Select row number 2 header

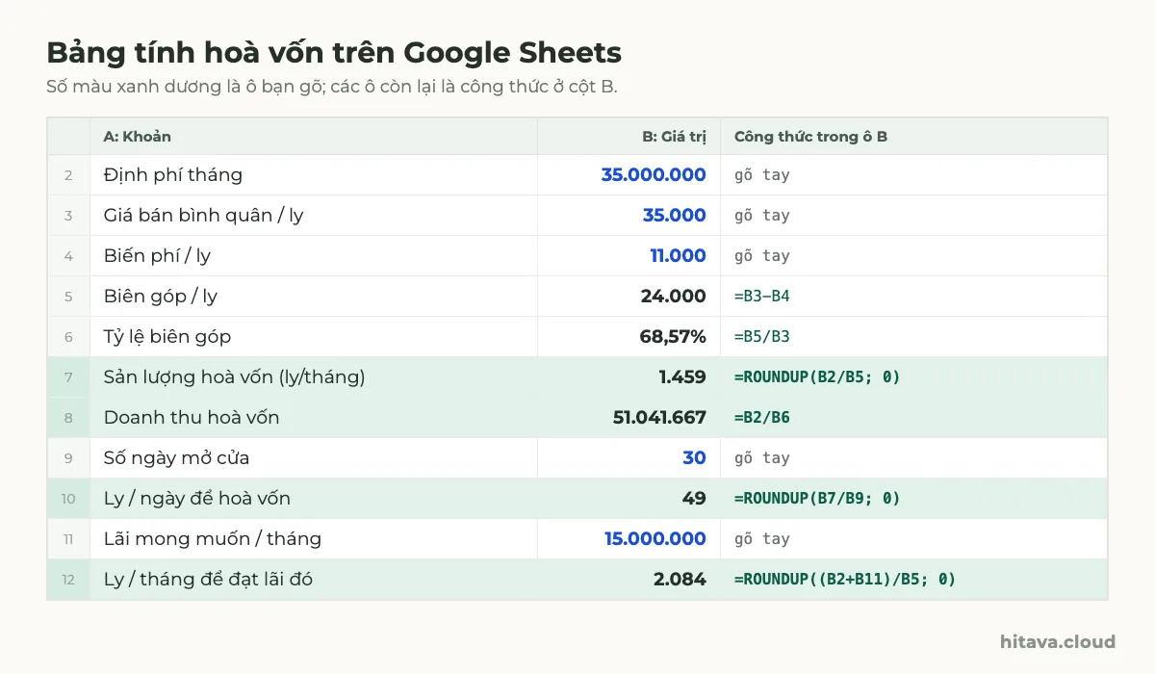68,175
